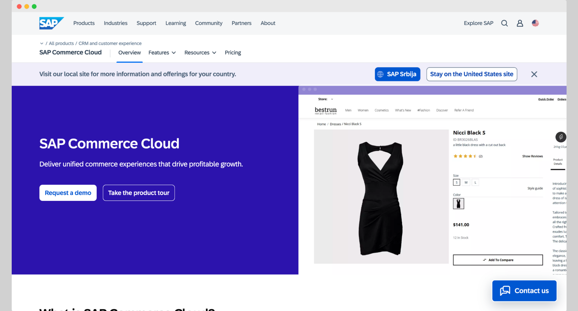Click the SAP Srbija button
This screenshot has height=311, width=578.
click(x=397, y=74)
